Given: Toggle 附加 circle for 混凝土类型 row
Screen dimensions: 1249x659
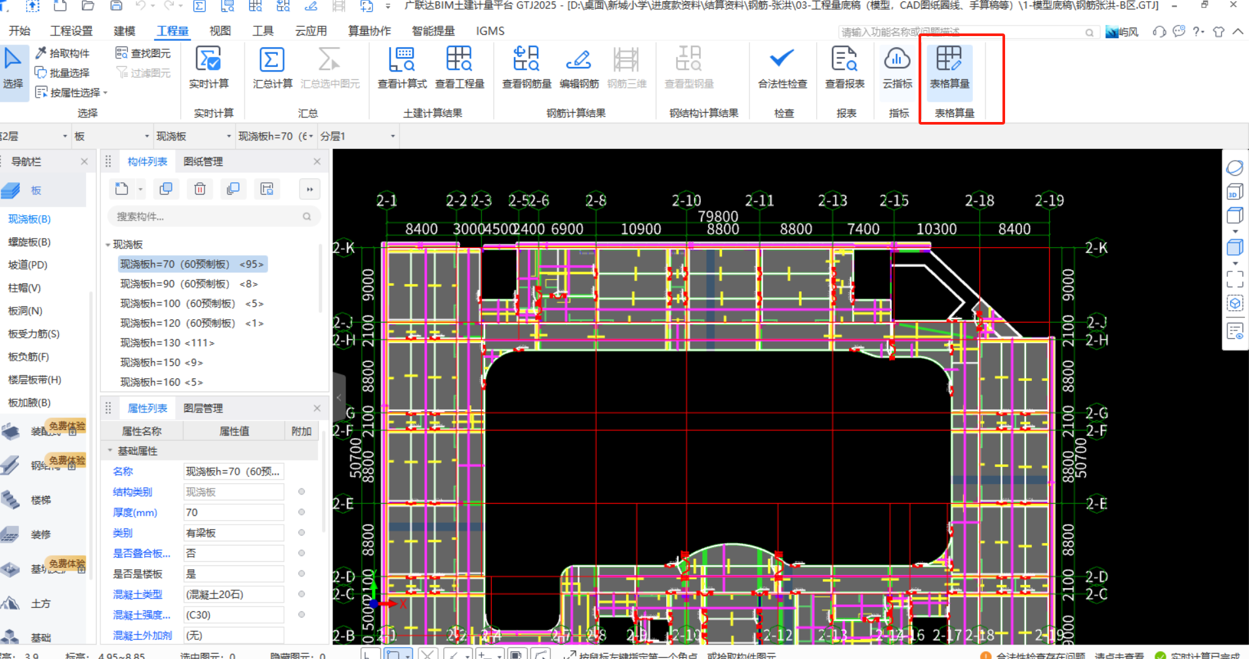Looking at the screenshot, I should (302, 594).
